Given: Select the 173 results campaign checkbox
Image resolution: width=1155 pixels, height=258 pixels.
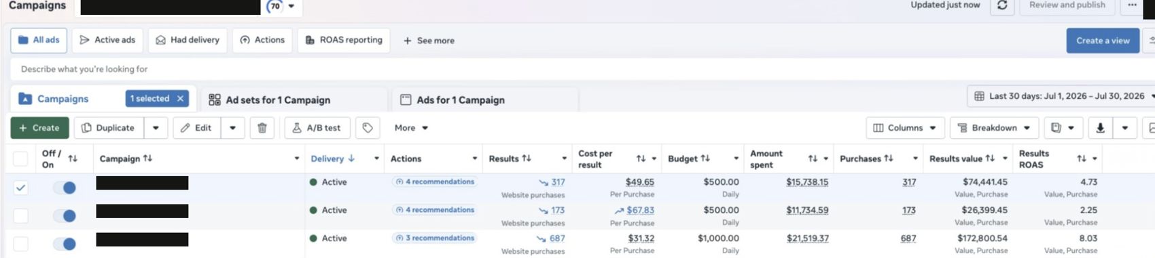Looking at the screenshot, I should (21, 215).
